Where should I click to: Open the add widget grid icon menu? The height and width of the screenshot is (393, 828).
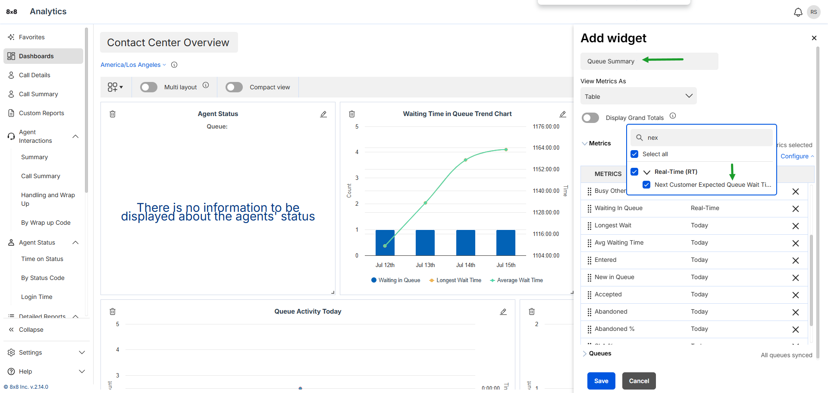click(x=115, y=87)
